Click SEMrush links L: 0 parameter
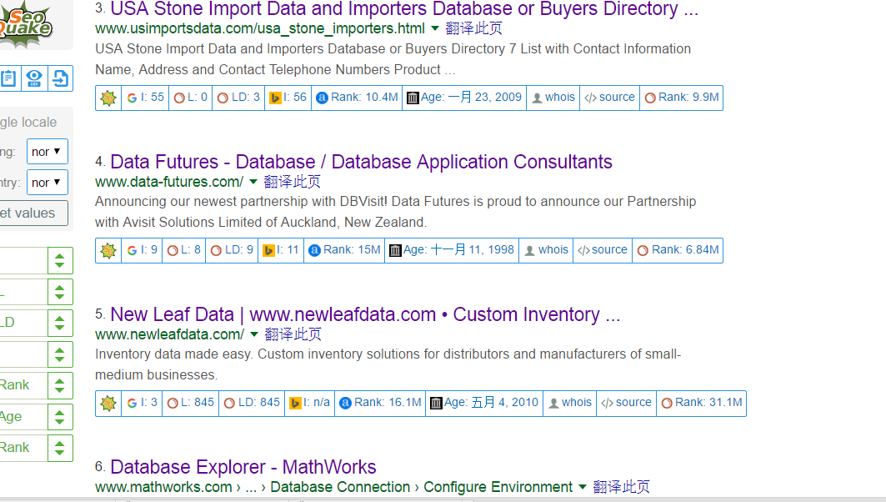This screenshot has width=886, height=502. click(190, 98)
